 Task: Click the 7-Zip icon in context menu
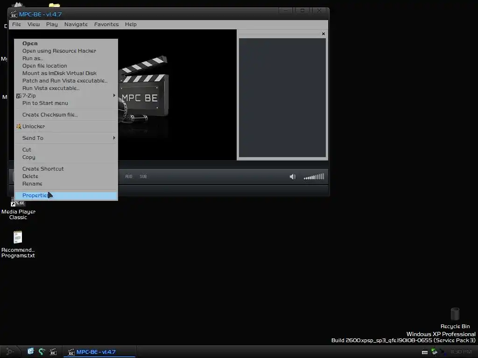(19, 96)
